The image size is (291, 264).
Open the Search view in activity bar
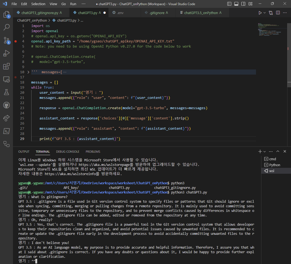(6, 27)
